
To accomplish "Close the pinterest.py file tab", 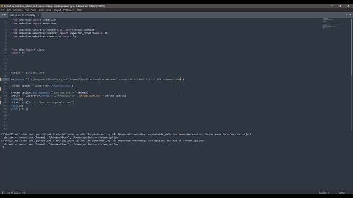I will (38, 15).
